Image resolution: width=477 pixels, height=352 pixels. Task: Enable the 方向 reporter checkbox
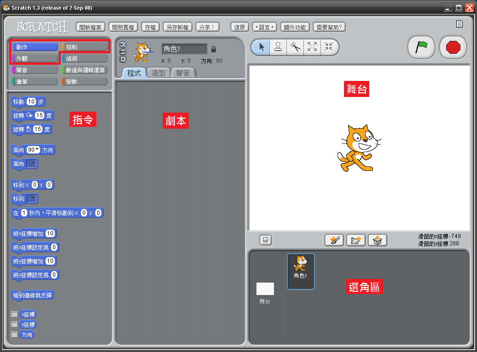coord(14,334)
